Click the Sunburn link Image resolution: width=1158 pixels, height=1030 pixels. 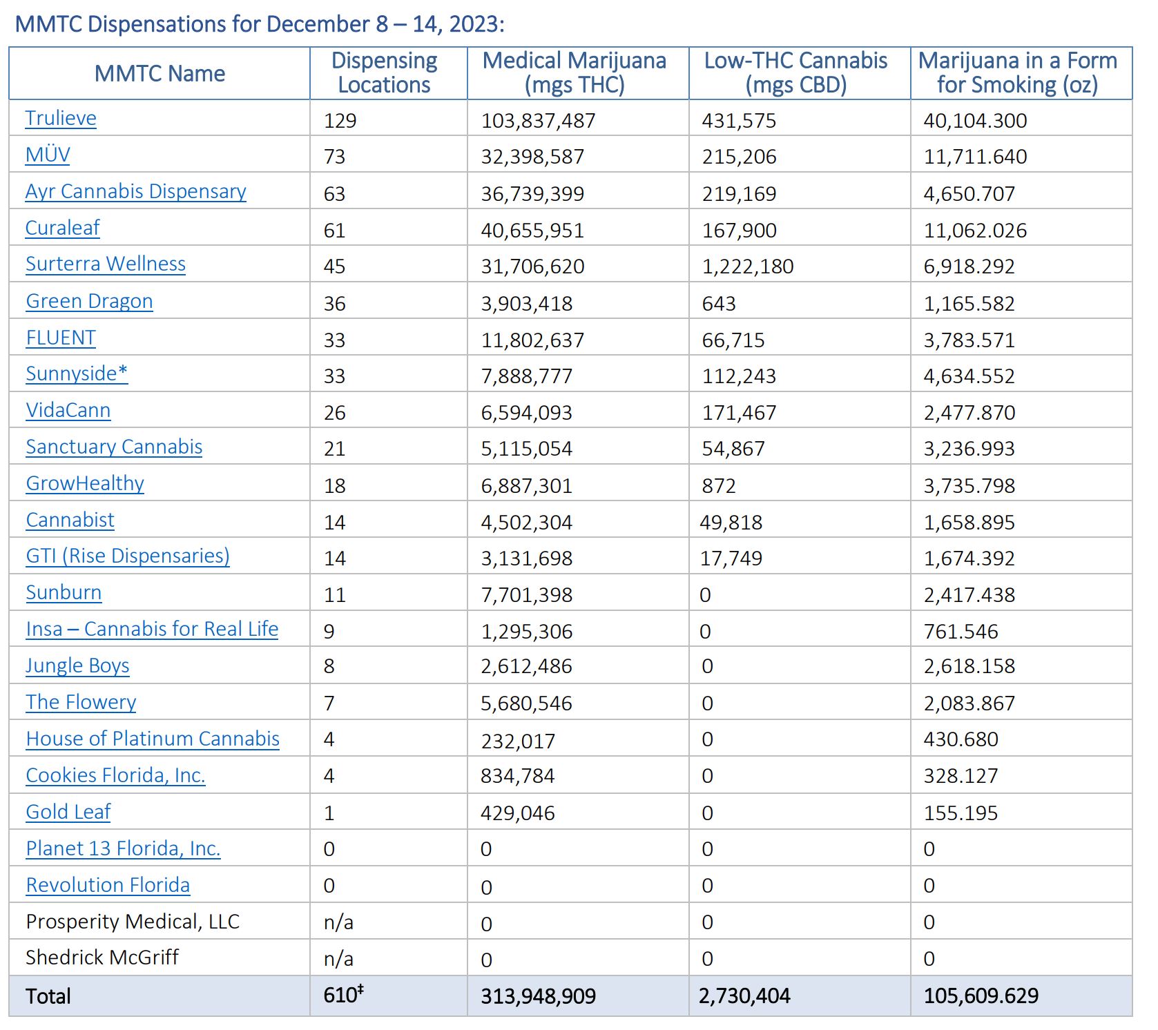(x=64, y=592)
